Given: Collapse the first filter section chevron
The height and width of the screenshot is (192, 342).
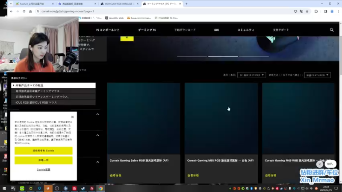Looking at the screenshot, I should (x=98, y=114).
